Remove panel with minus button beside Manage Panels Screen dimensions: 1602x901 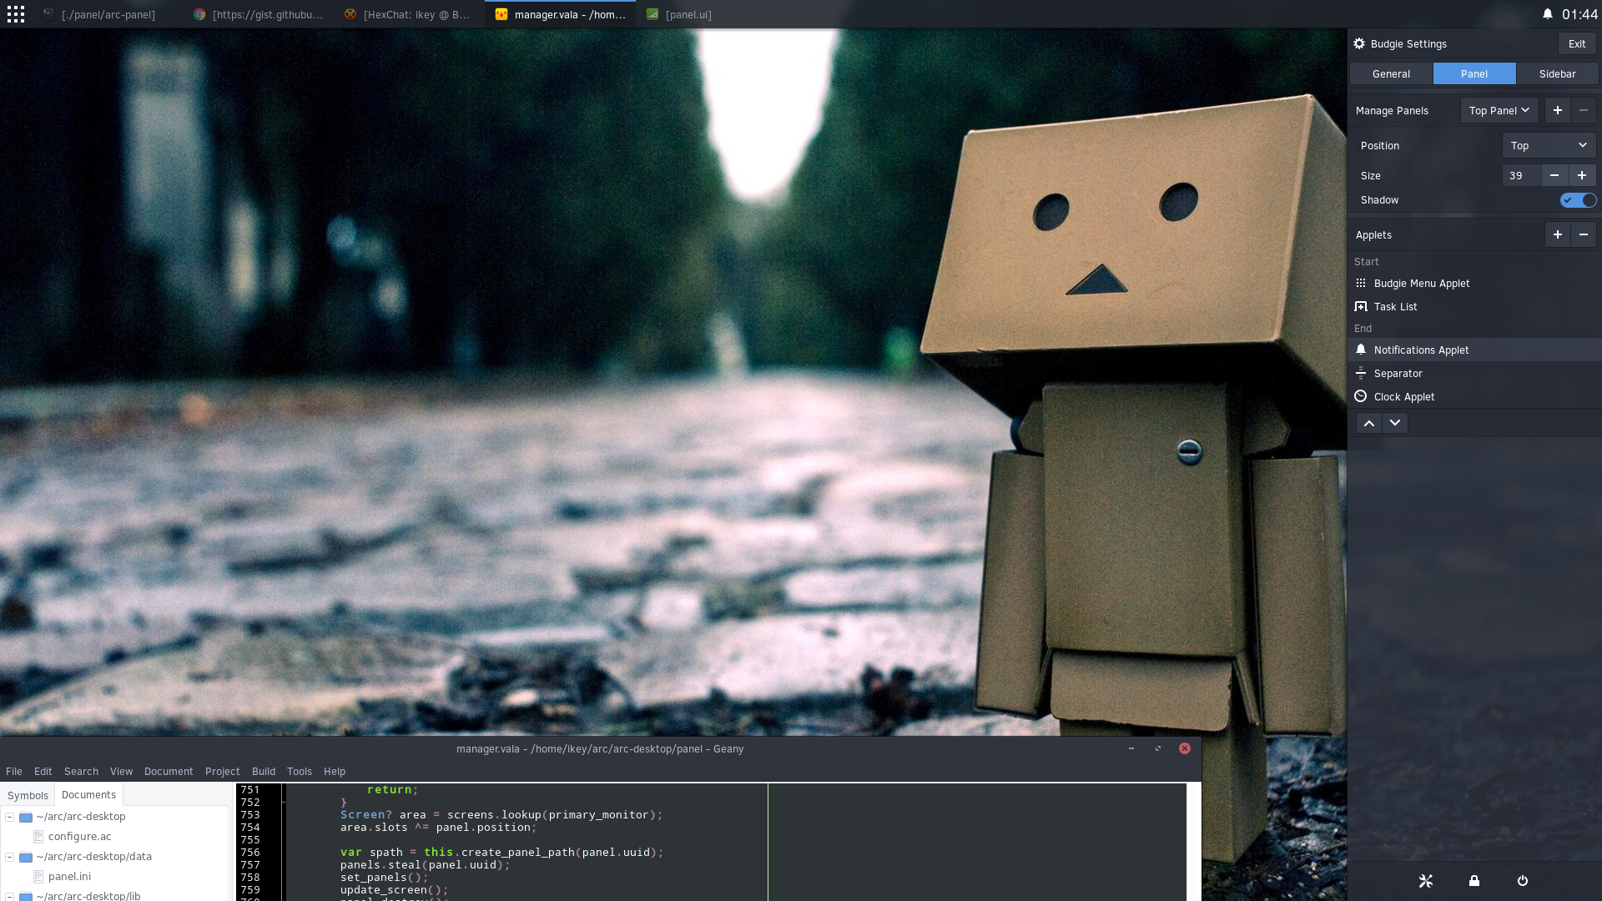(1583, 110)
